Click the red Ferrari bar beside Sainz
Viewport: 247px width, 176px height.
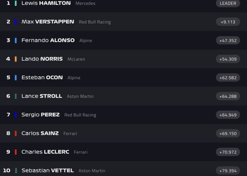[x=16, y=133]
